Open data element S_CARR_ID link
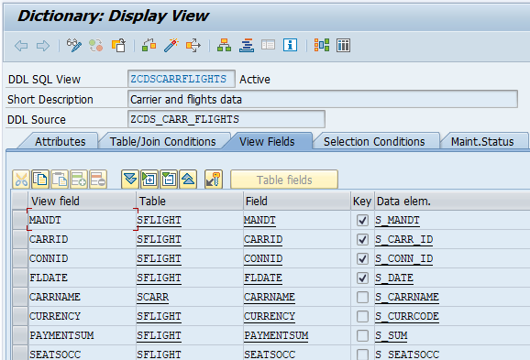 point(404,239)
